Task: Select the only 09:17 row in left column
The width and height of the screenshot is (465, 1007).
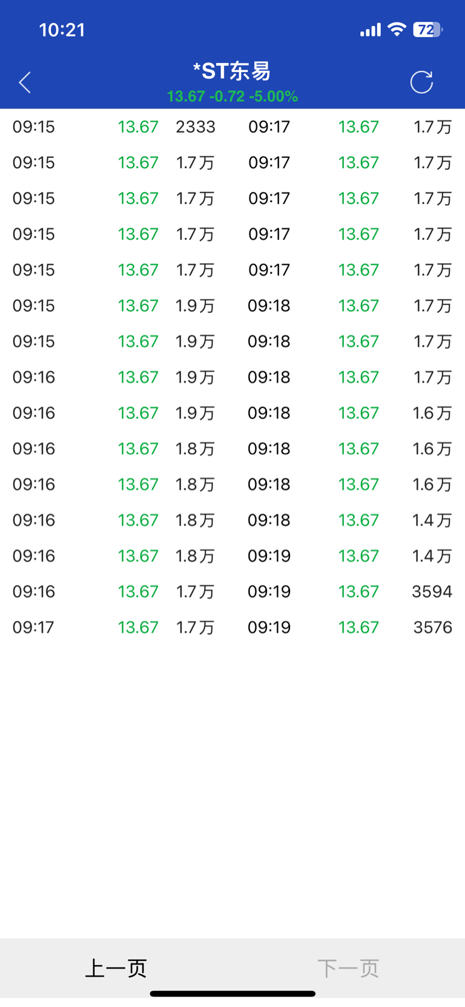Action: (x=115, y=627)
